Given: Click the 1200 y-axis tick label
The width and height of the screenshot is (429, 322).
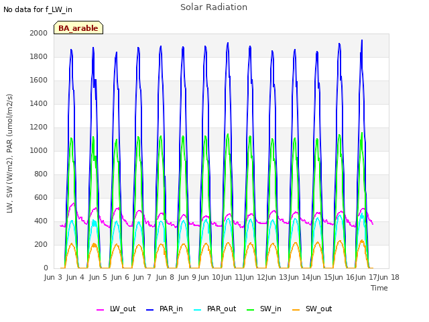Looking at the screenshot, I should click(39, 127).
